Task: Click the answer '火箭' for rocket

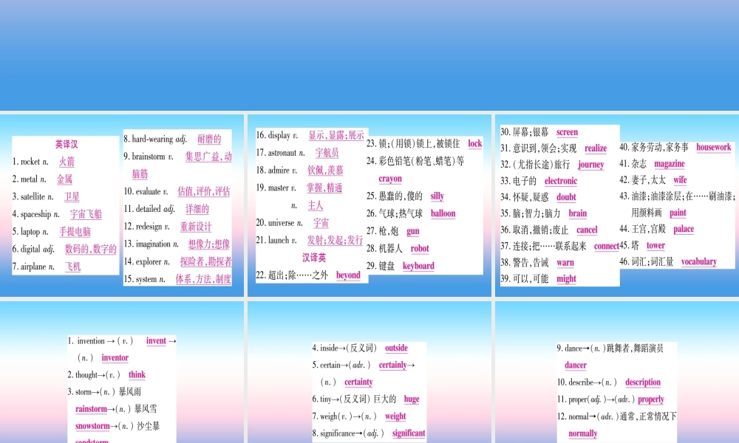Action: point(67,162)
